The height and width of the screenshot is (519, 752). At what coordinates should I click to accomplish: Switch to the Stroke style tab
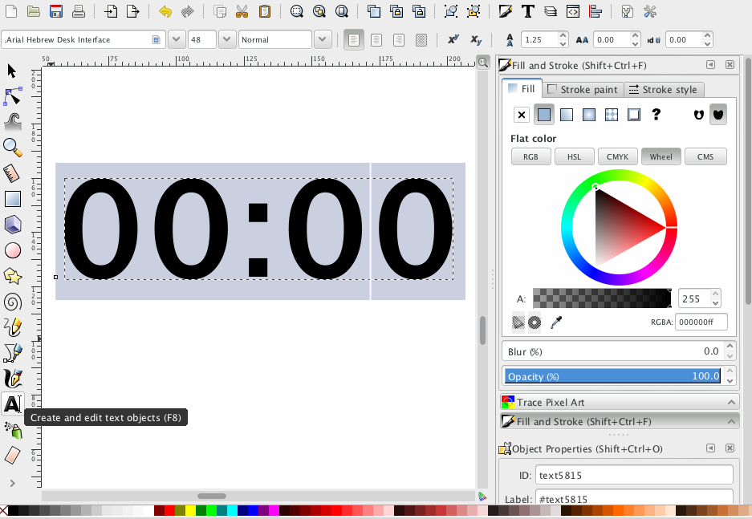[x=664, y=90]
